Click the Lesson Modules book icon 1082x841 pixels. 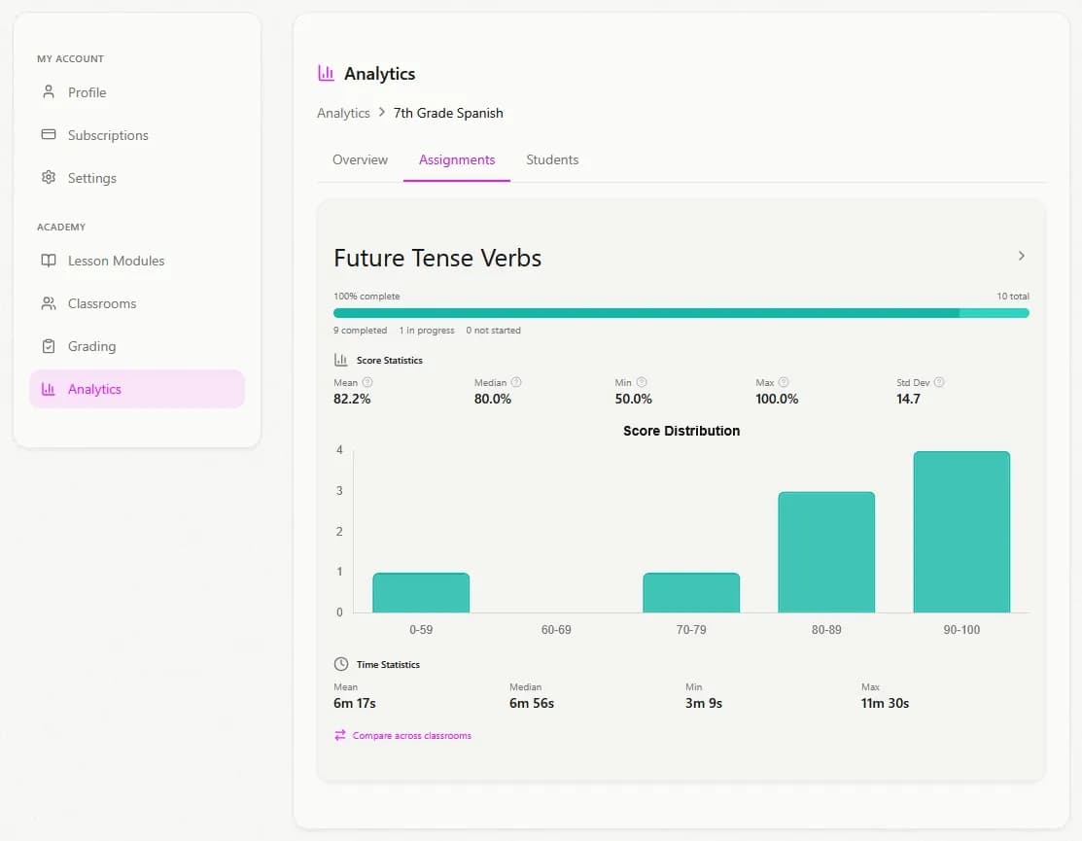49,261
